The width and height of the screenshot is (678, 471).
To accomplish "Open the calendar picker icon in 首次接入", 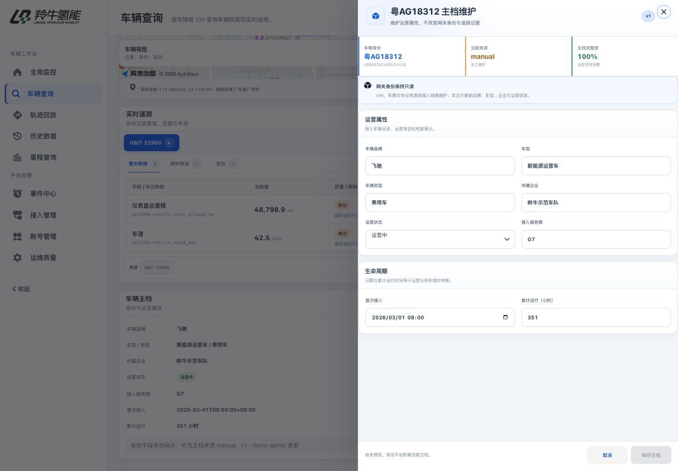I will (x=505, y=317).
